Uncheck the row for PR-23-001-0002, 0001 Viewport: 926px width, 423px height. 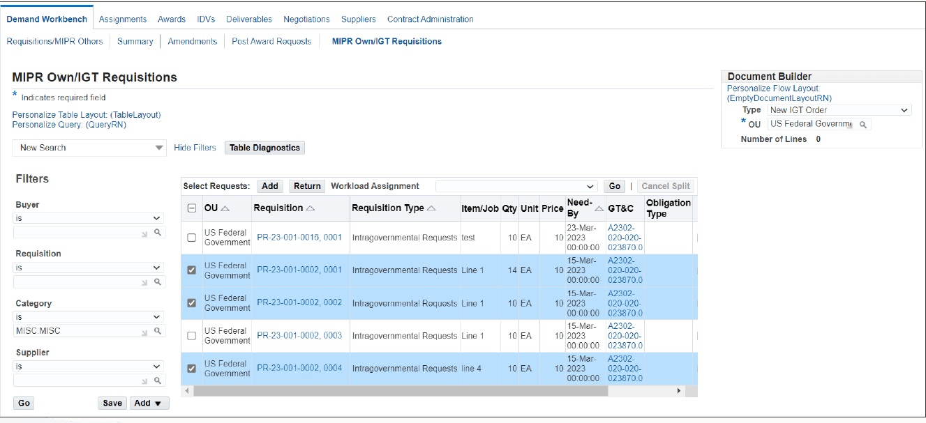tap(192, 270)
